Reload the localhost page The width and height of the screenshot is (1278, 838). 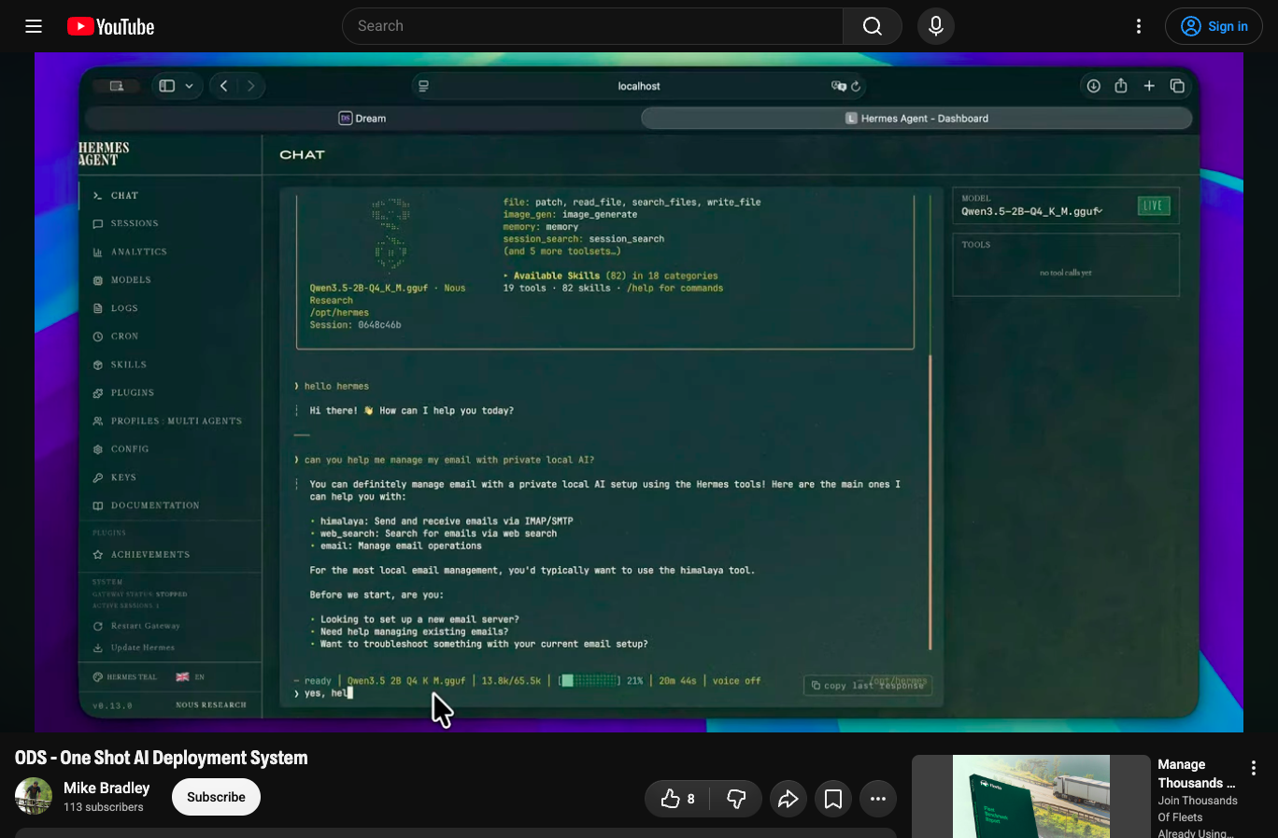pos(856,86)
